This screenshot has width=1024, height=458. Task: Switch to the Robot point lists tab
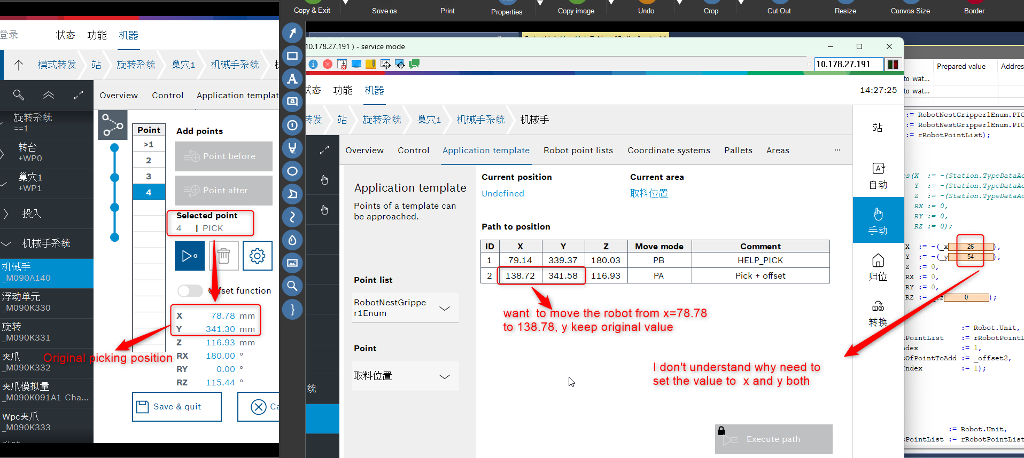pos(578,151)
